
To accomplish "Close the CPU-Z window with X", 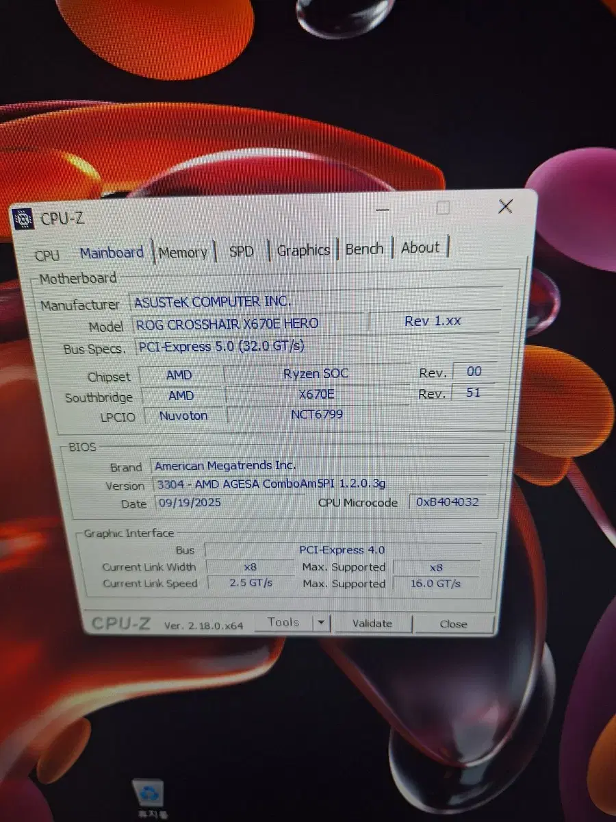I will pos(505,206).
